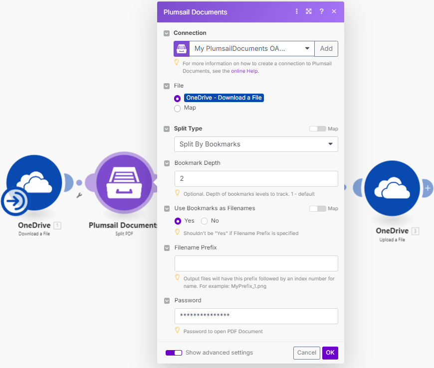
Task: Click the lightbulb hint under Connection
Action: pos(176,62)
